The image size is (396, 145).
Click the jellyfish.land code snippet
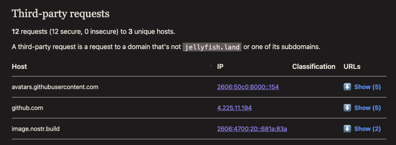tap(212, 47)
